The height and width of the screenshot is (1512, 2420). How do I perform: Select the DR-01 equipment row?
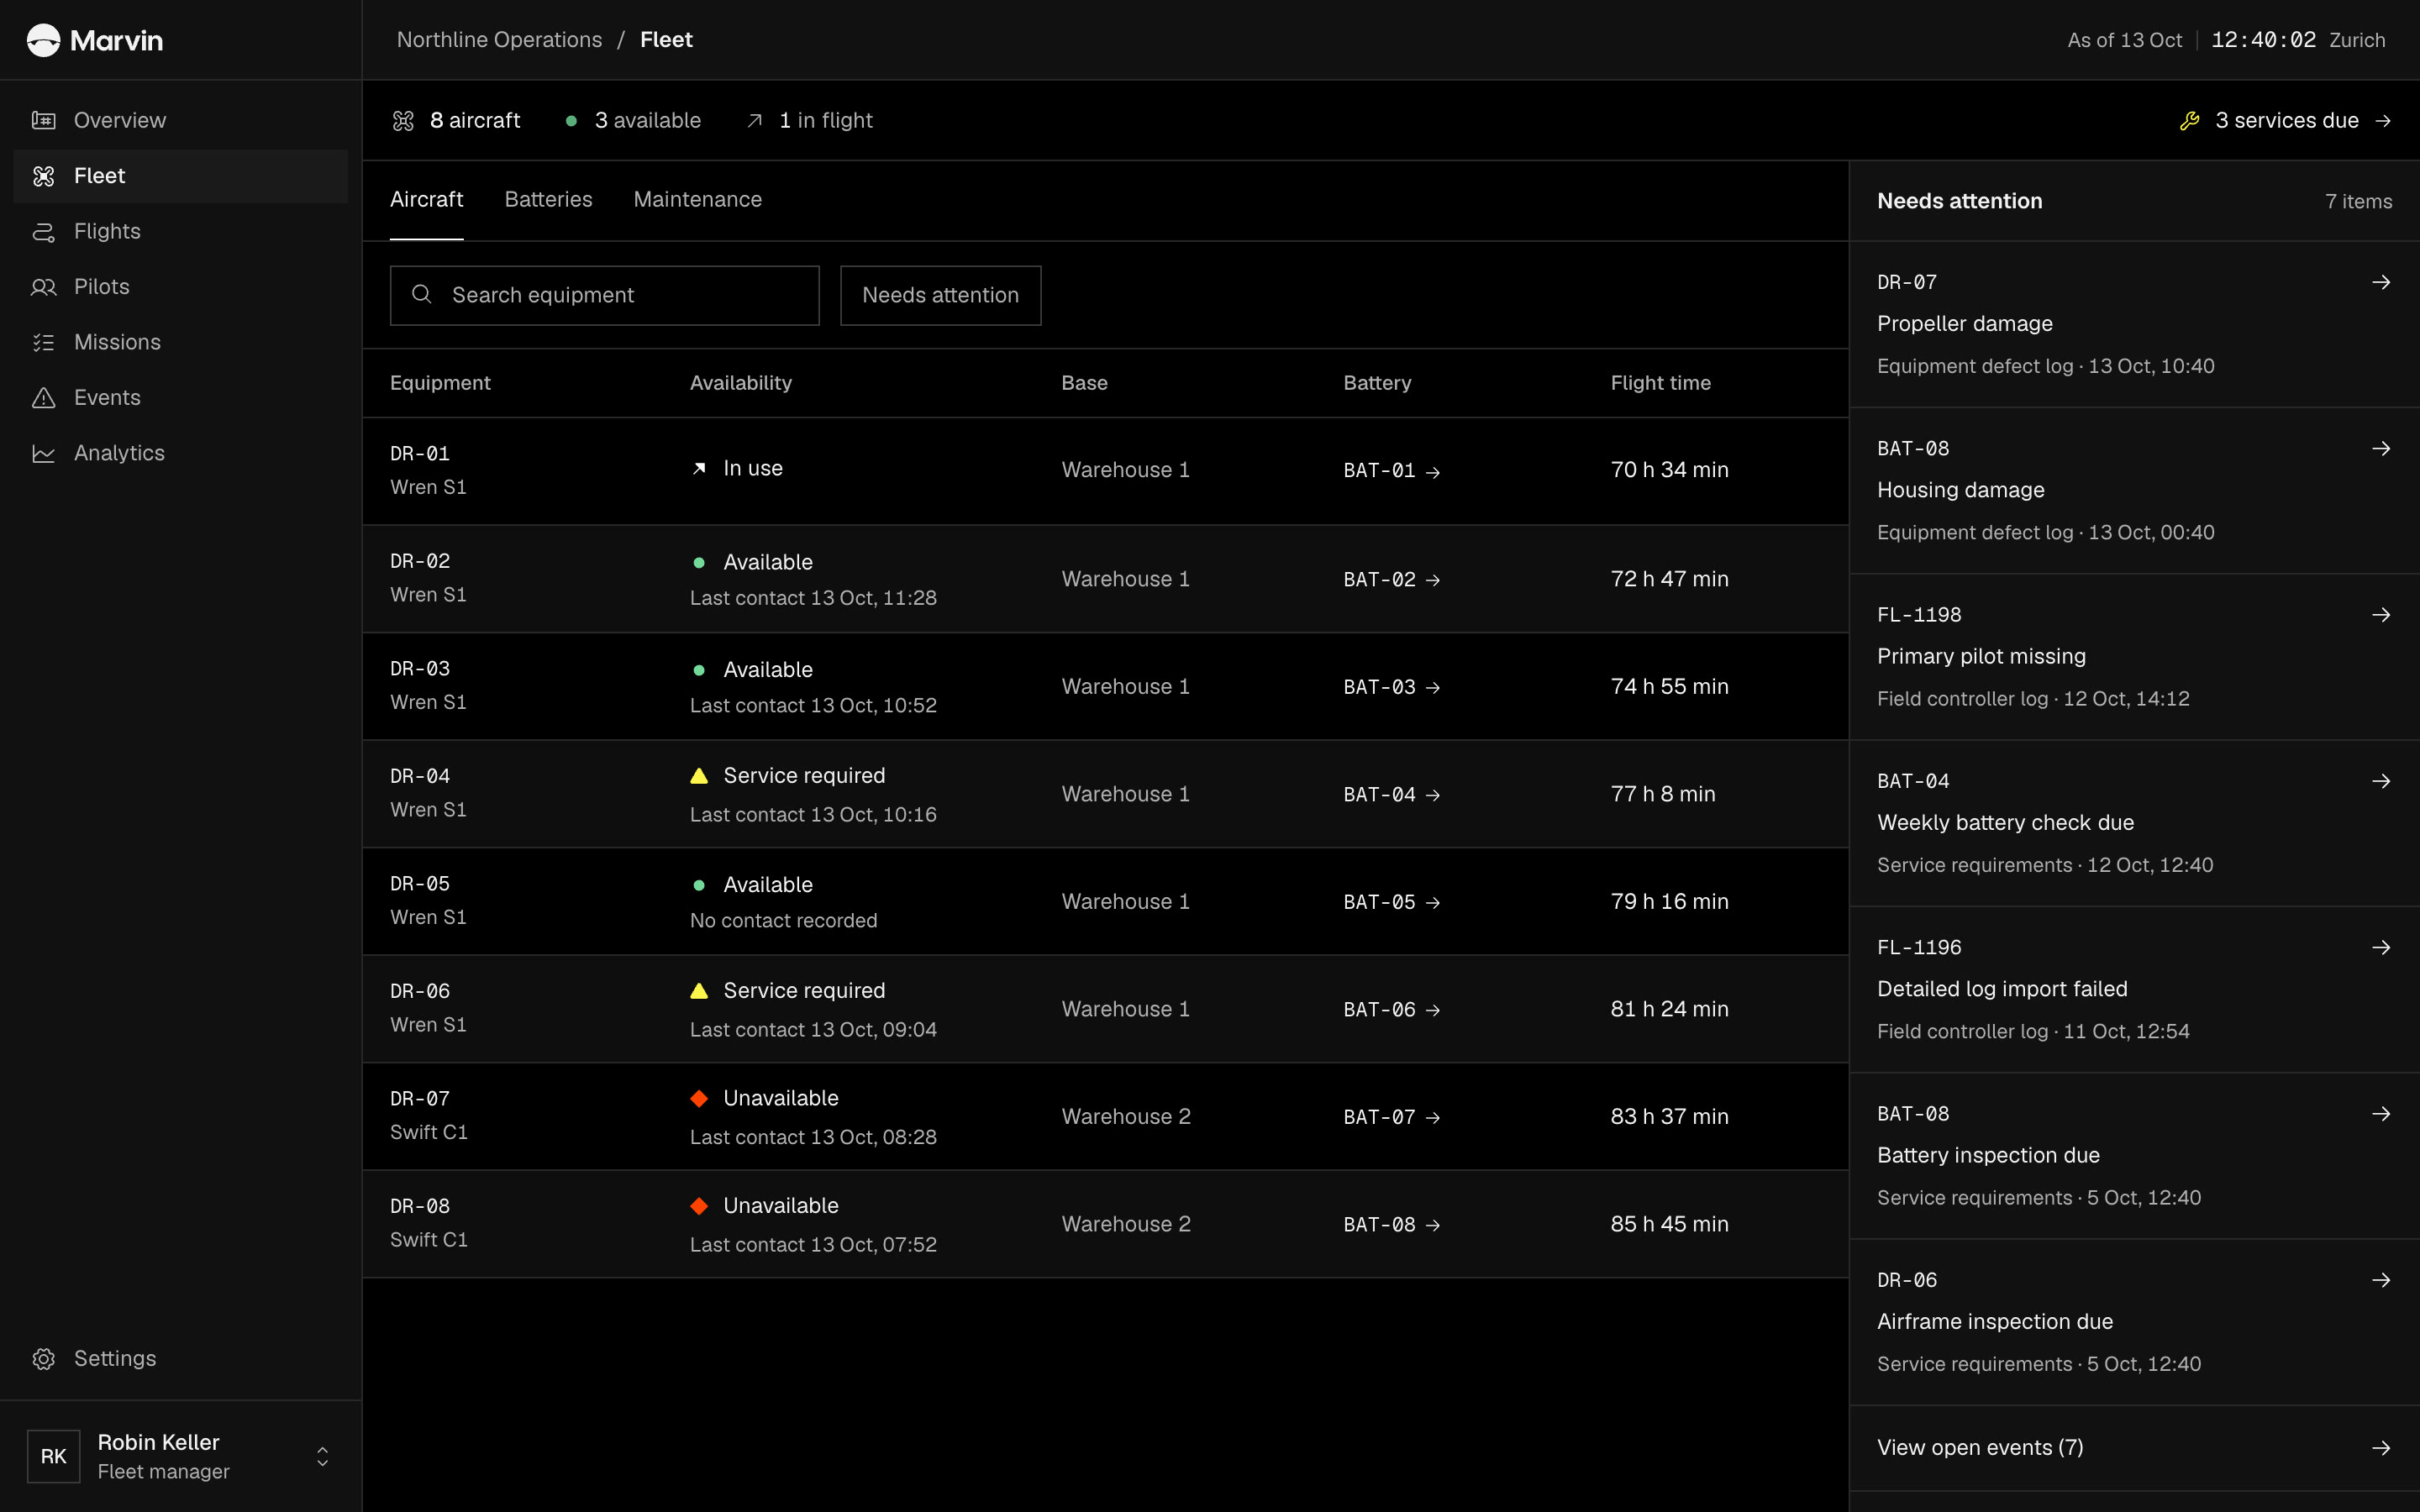coord(1105,471)
